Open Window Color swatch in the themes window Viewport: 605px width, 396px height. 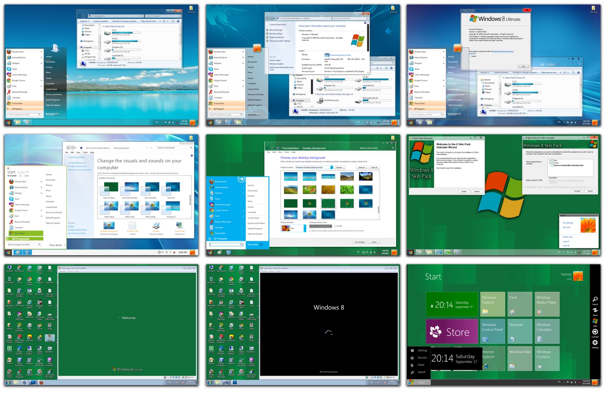pos(133,226)
